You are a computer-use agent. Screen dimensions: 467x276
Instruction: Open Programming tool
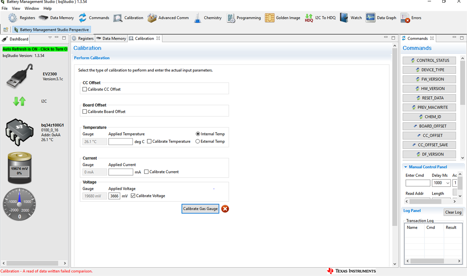(244, 18)
